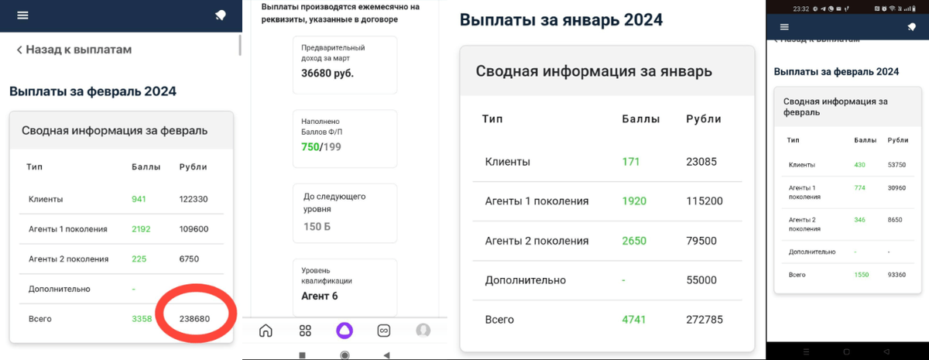Tap notification bell on right phone screenshot
929x360 pixels.
click(911, 27)
